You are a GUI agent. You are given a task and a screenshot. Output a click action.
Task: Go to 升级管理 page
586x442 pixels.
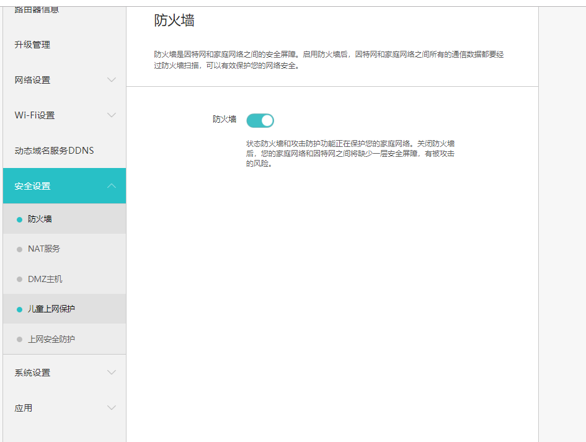click(x=32, y=45)
